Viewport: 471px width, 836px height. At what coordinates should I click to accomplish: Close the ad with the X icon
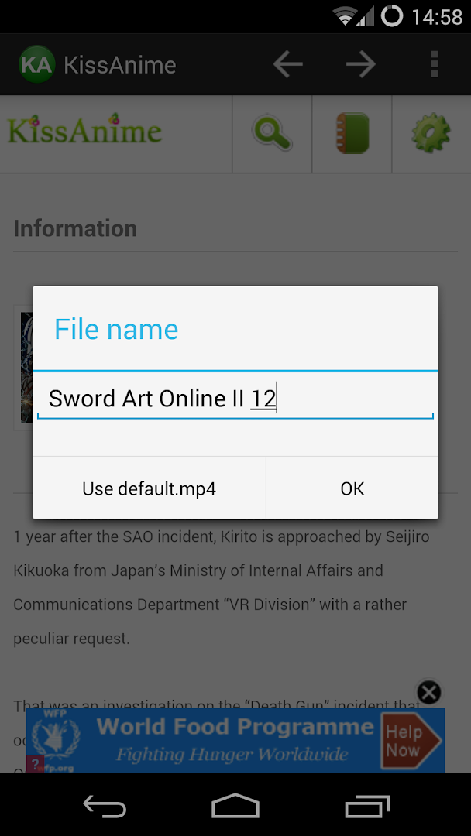(x=428, y=692)
